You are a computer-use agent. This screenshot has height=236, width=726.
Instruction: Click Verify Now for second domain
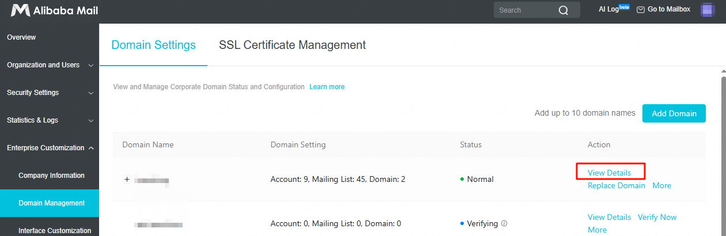657,217
